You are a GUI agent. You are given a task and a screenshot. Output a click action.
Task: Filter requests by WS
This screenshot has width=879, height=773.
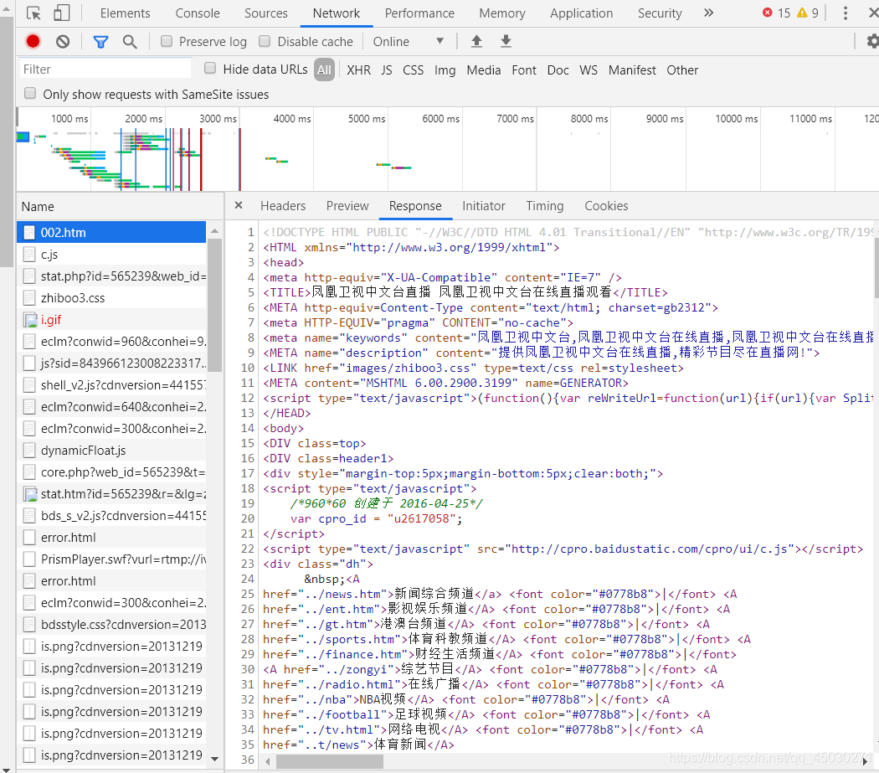[588, 70]
